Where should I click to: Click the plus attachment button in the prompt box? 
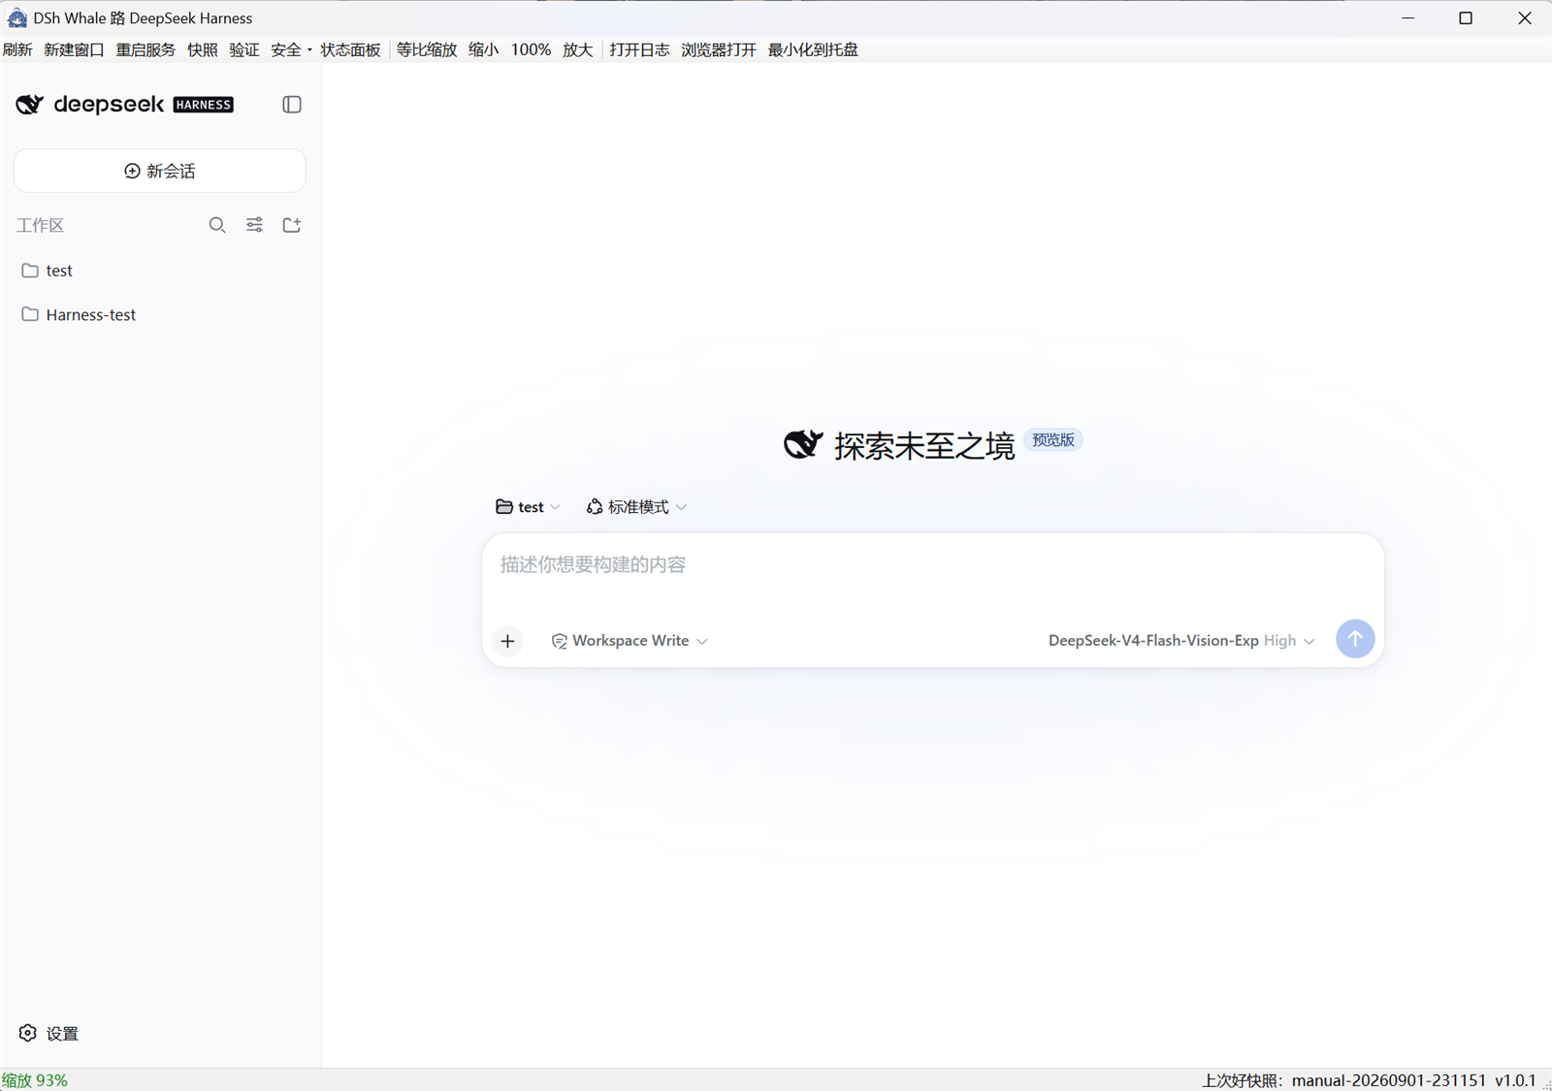tap(507, 641)
